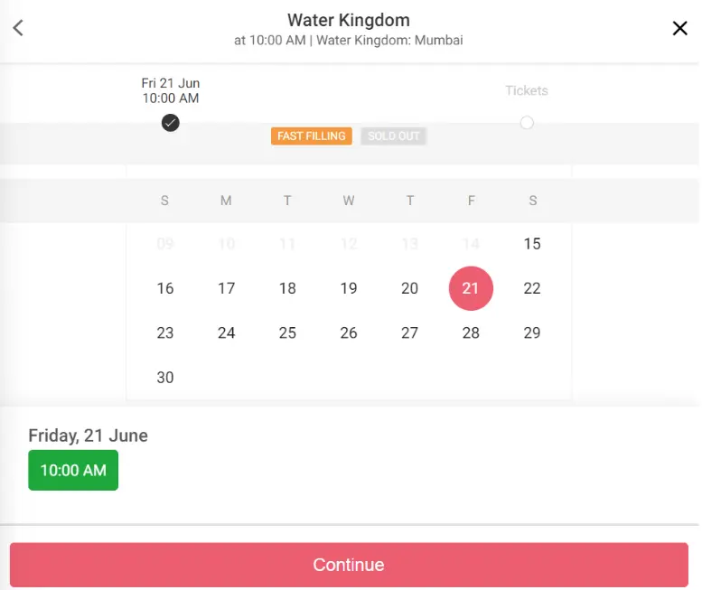Pick Thursday 27 in the calendar

tap(409, 332)
